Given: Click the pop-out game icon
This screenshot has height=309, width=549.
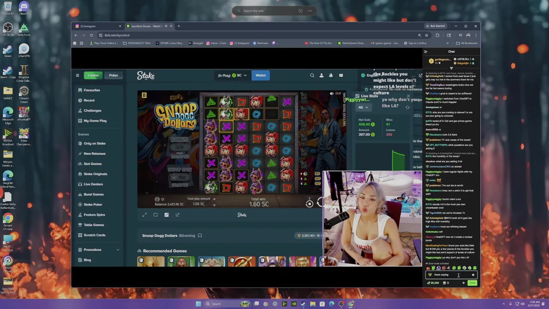Looking at the screenshot, I should tap(178, 215).
